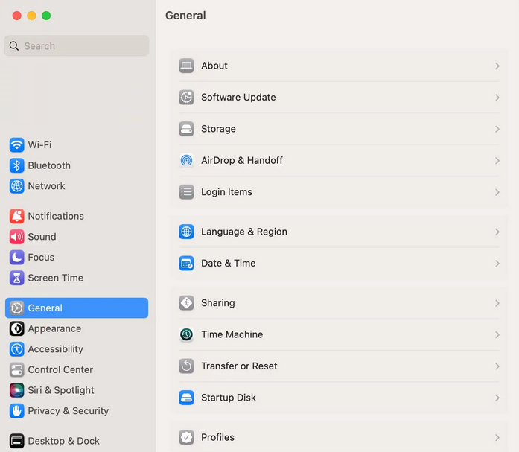Click the AirDrop & Handoff row chevron

tap(497, 161)
